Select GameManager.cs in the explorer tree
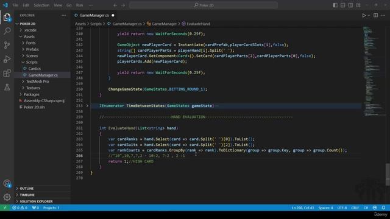This screenshot has width=390, height=219. pos(42,75)
